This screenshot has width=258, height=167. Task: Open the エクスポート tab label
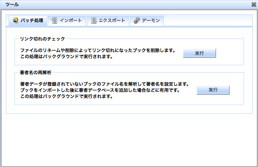pyautogui.click(x=112, y=21)
